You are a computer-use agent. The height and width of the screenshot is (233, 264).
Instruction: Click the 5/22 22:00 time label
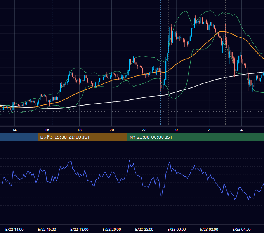144,229
